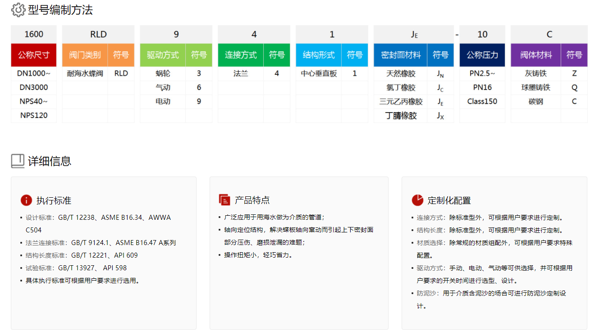595x336 pixels.
Task: Select the 球墨铸铁 valve body material
Action: [536, 87]
